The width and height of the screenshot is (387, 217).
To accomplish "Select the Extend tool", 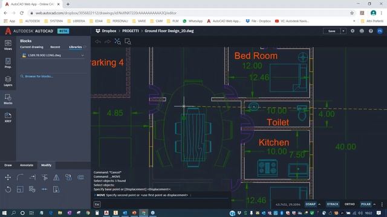I will [32, 177].
